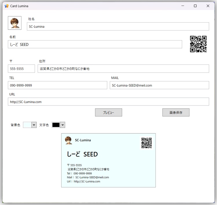The height and width of the screenshot is (205, 217).
Task: Click the address line on card preview
Action: (88, 169)
